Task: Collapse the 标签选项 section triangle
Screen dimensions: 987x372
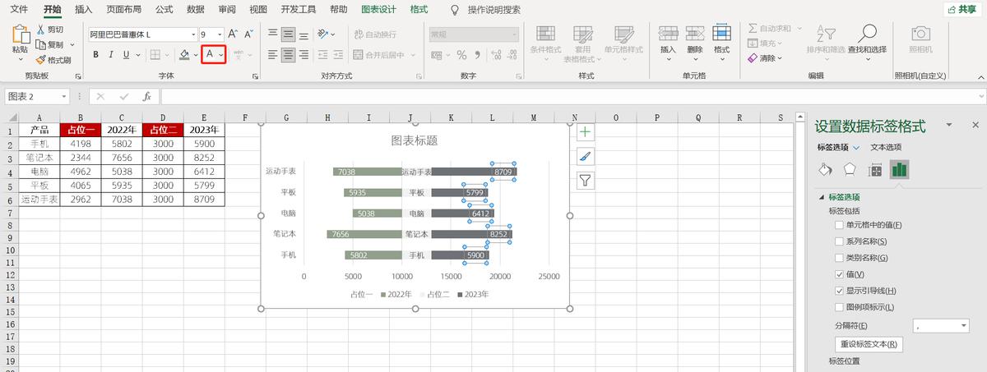Action: pyautogui.click(x=821, y=198)
